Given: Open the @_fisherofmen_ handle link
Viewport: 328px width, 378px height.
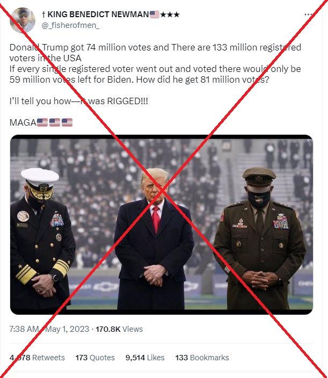Looking at the screenshot, I should pos(70,25).
